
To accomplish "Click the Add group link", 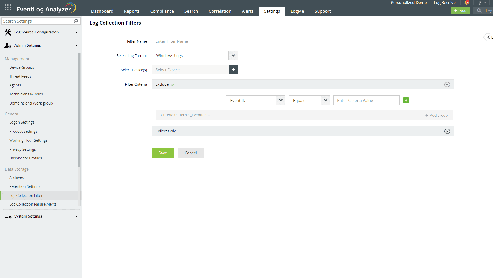I will [437, 115].
